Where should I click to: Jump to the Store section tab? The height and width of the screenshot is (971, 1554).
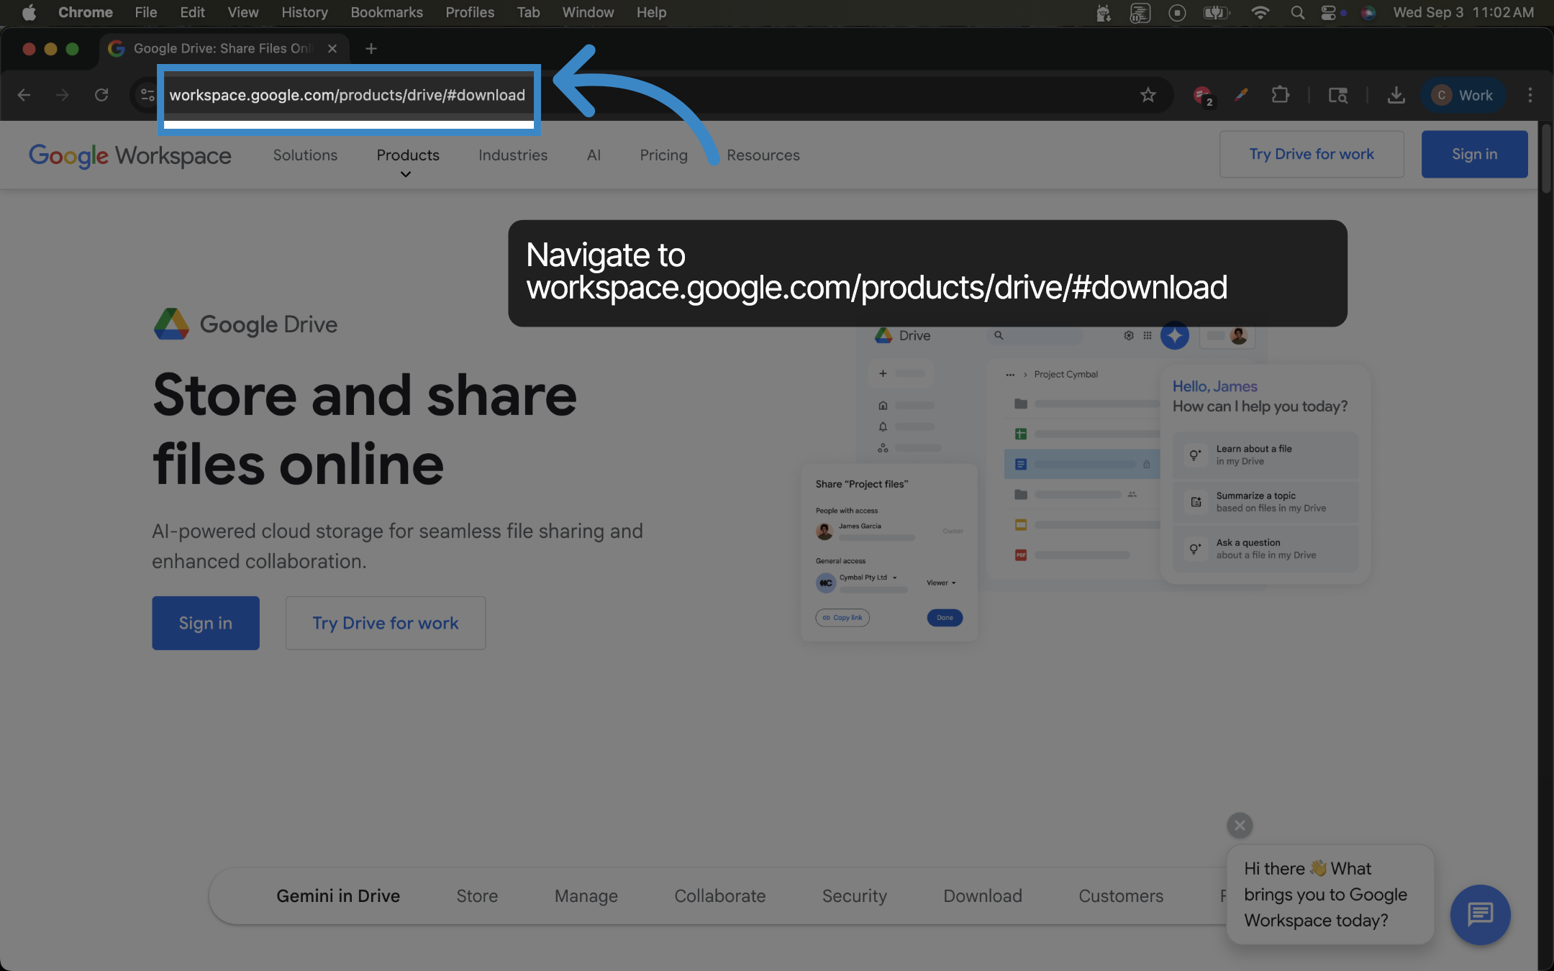coord(477,895)
